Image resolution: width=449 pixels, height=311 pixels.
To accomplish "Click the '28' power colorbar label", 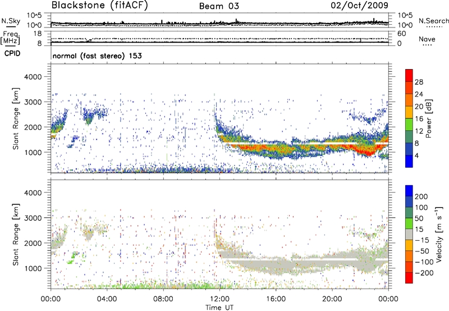I will [x=419, y=82].
